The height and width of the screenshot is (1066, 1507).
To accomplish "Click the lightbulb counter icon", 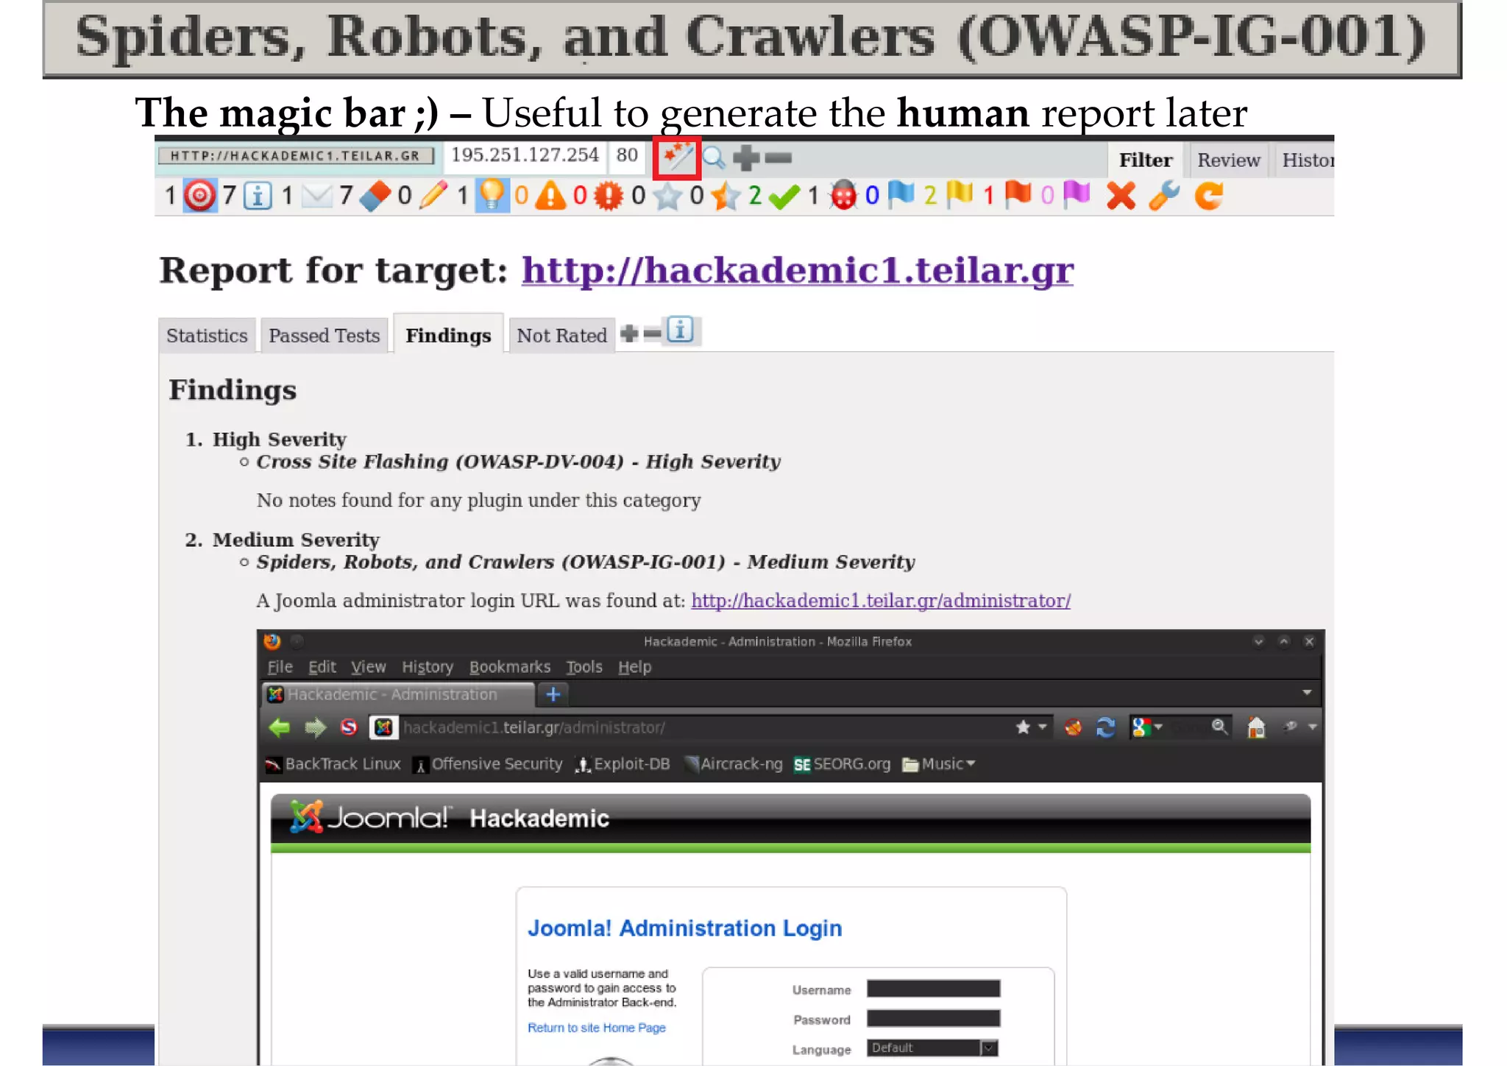I will pyautogui.click(x=492, y=196).
